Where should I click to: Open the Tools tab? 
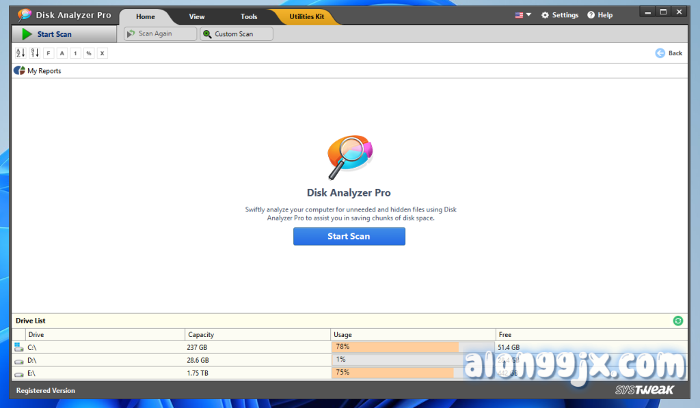click(x=249, y=16)
